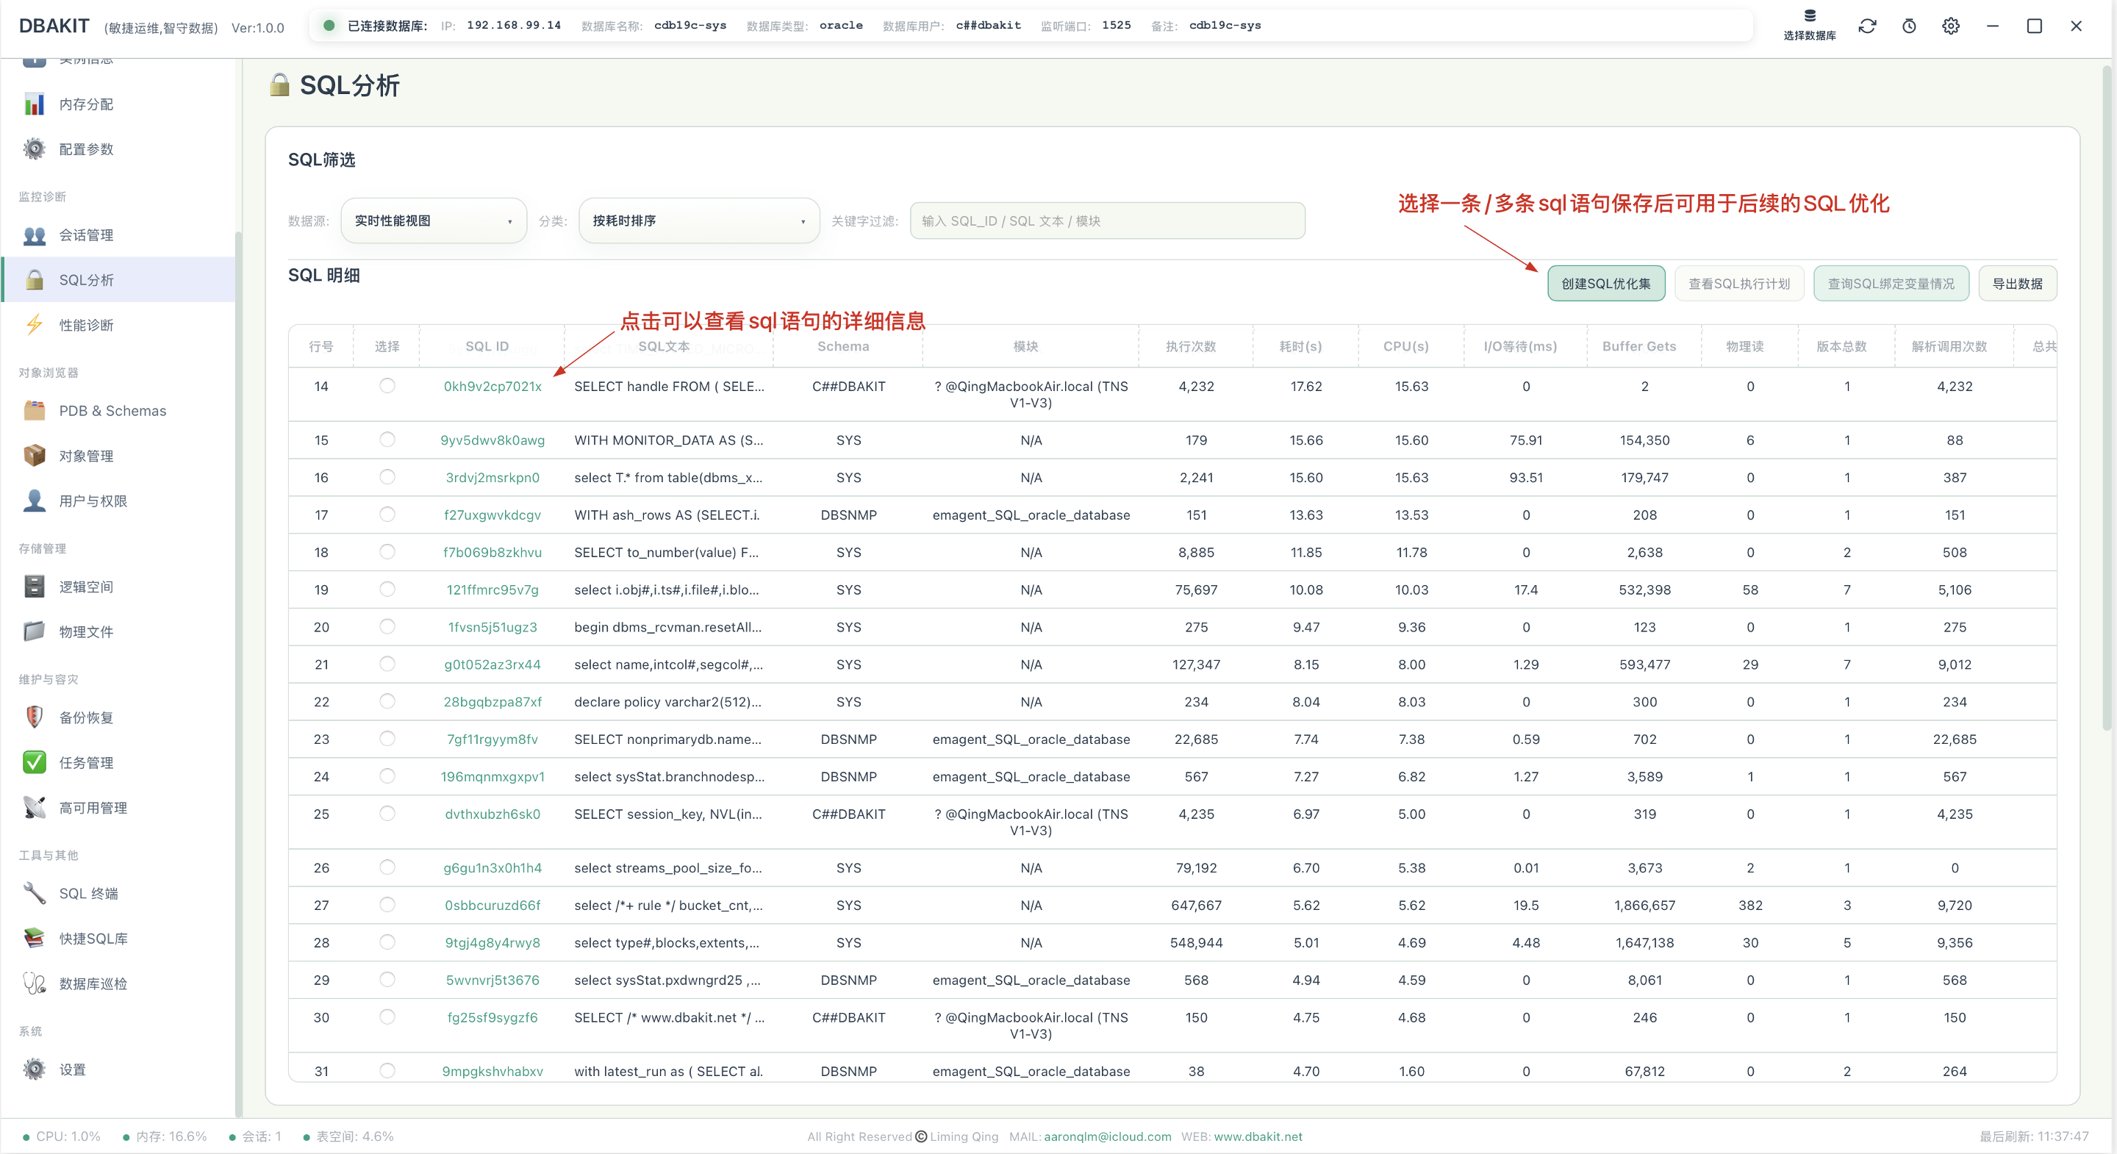Click the 物理读 column header
The width and height of the screenshot is (2117, 1154).
click(1745, 346)
